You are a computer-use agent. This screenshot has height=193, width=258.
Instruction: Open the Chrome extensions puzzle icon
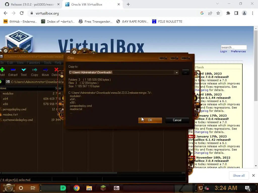228,13
